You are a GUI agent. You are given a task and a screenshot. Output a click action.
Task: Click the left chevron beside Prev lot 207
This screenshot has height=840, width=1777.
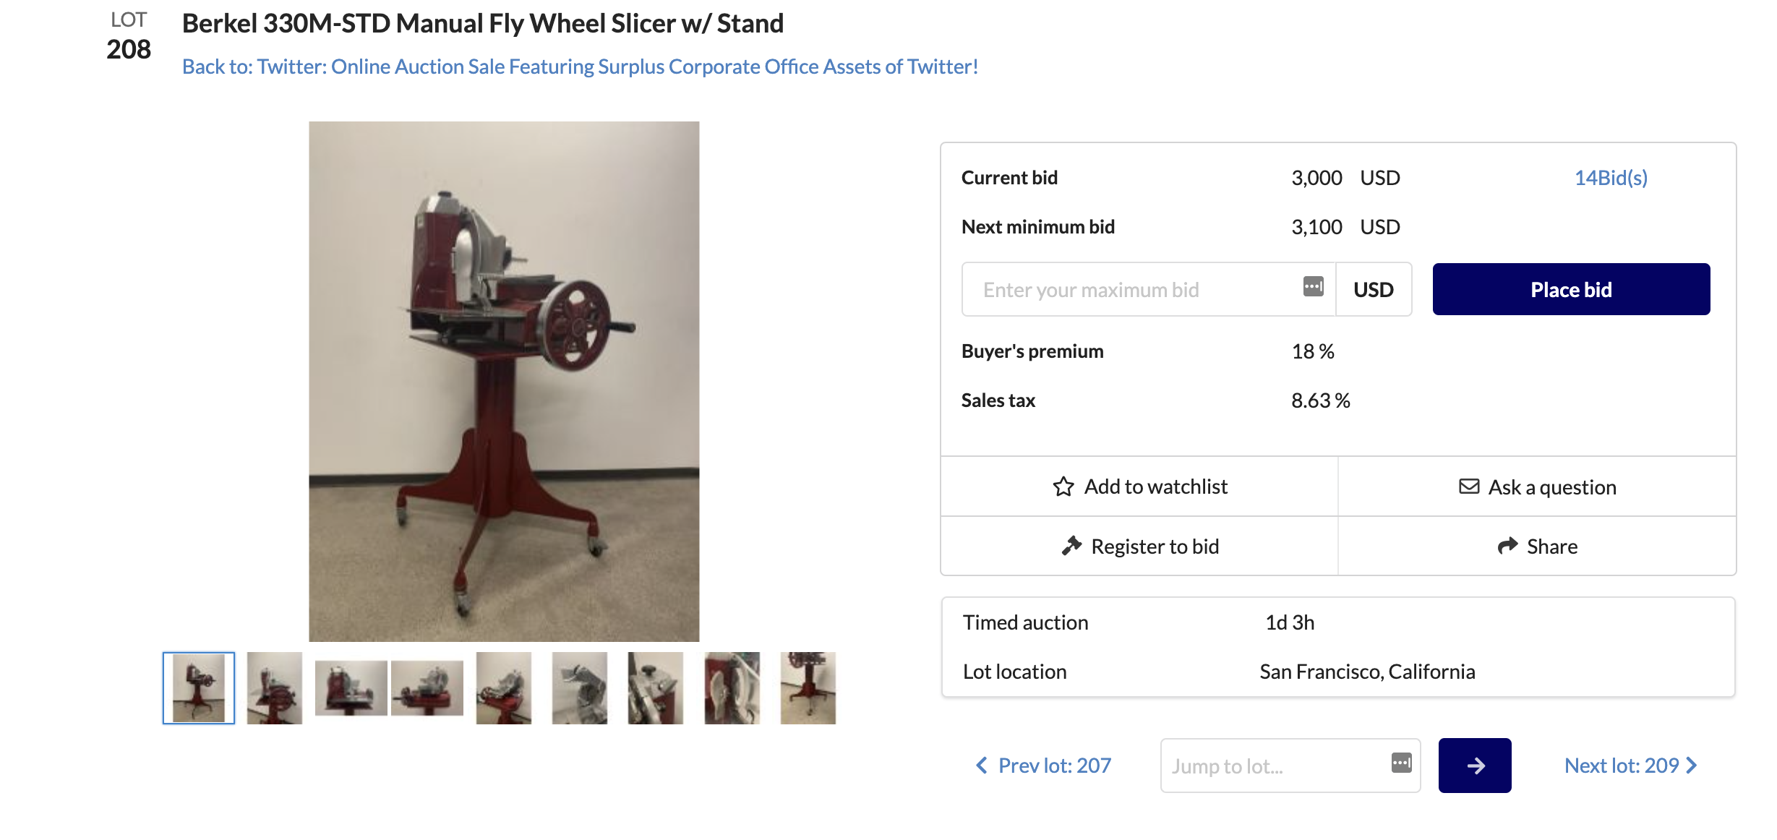pos(982,766)
